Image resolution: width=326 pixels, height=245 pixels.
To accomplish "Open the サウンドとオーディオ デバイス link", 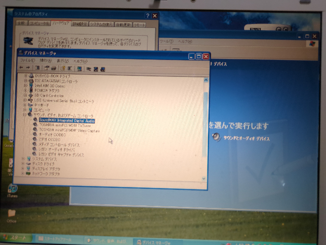I will [x=246, y=138].
